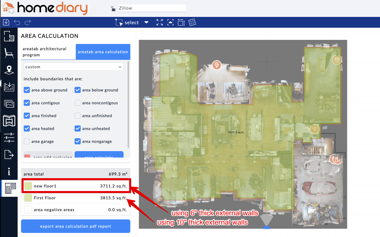
Task: Open the custom preset dropdown
Action: coord(74,67)
